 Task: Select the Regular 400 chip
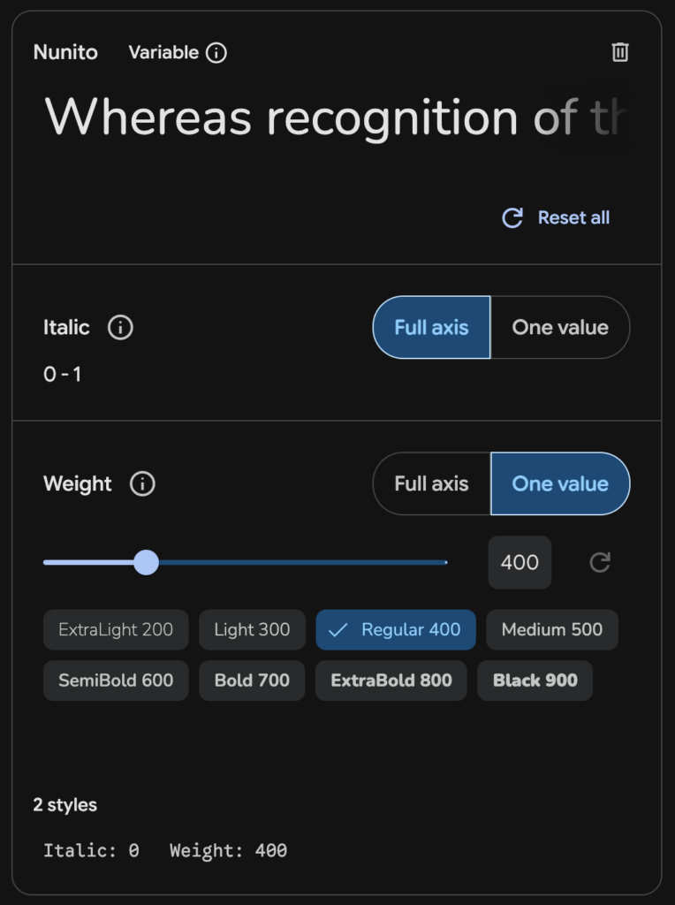[395, 629]
